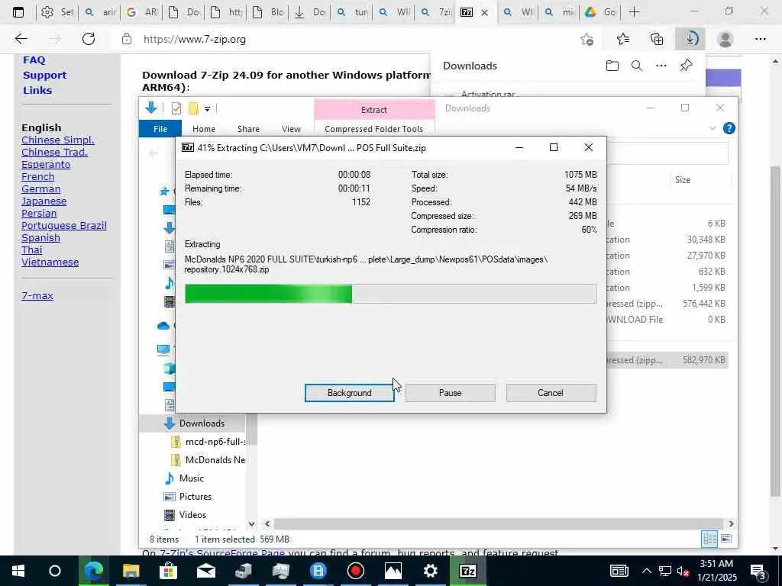Screen dimensions: 782x586
Task: Open the red record app on taskbar
Action: click(x=356, y=571)
